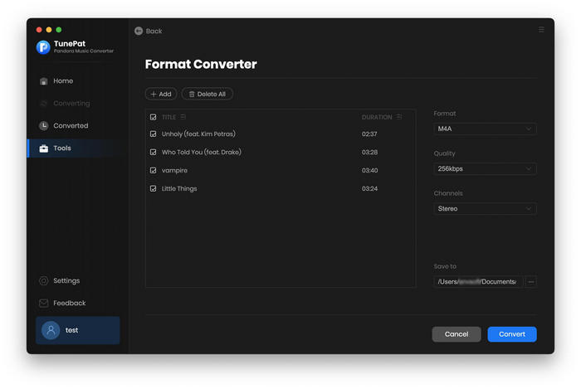Screen dimensions: 581x389
Task: Click the Back arrow icon
Action: [x=139, y=31]
